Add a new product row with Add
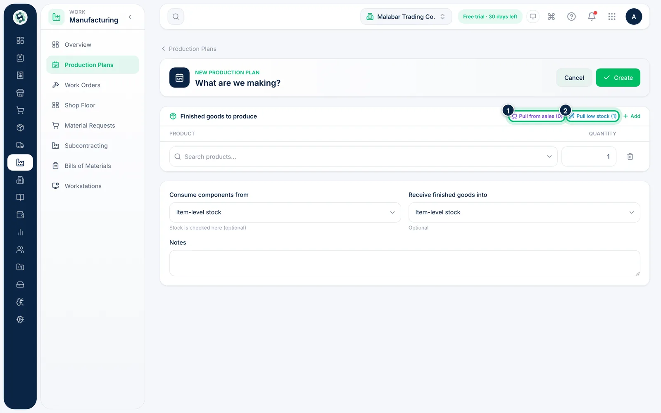 click(632, 116)
